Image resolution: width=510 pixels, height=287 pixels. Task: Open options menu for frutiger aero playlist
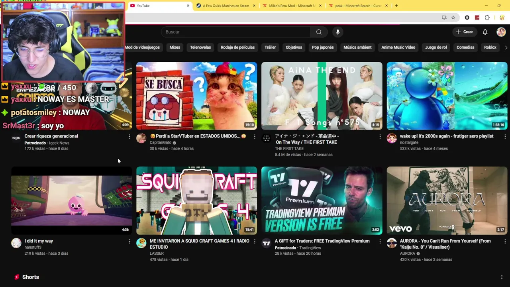click(505, 137)
